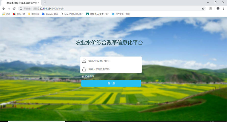227x122 pixels.
Task: Select the 农业水价综合改革信息化平台 tab
Action: [x=21, y=3]
